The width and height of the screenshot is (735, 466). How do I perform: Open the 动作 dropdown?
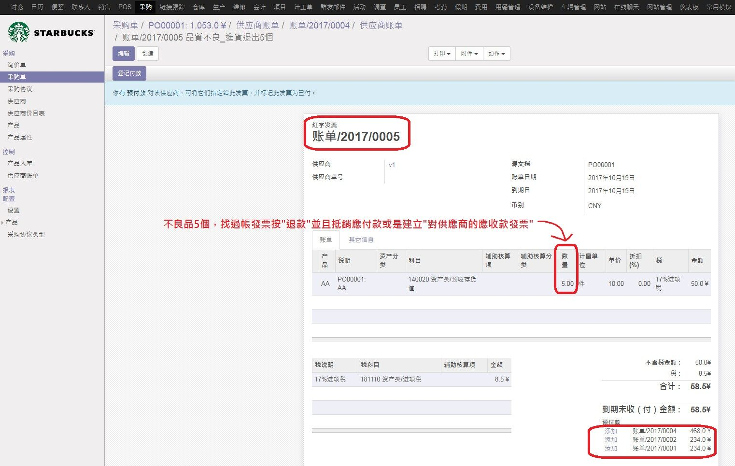(x=496, y=54)
